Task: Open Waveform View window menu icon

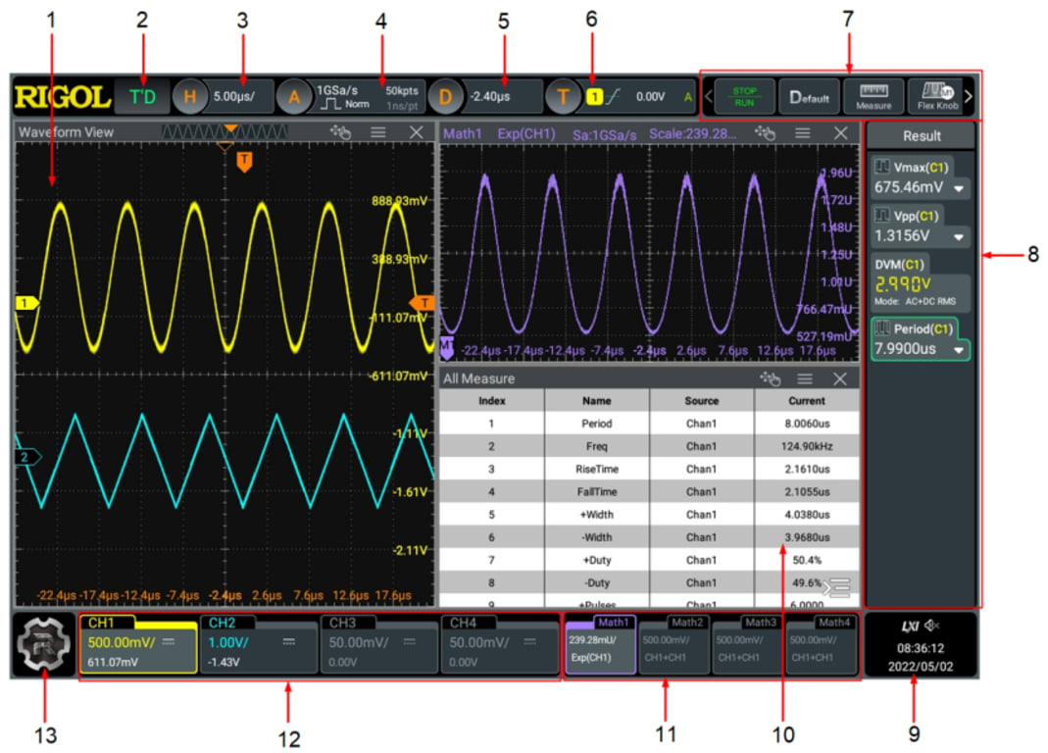Action: (378, 132)
